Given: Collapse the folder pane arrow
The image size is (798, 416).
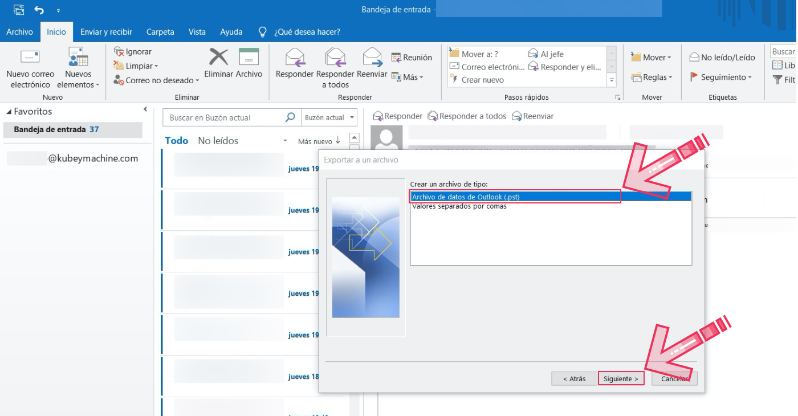Looking at the screenshot, I should pos(145,109).
